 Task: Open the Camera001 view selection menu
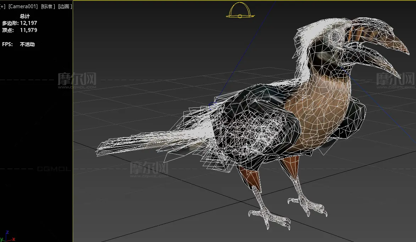coord(23,6)
